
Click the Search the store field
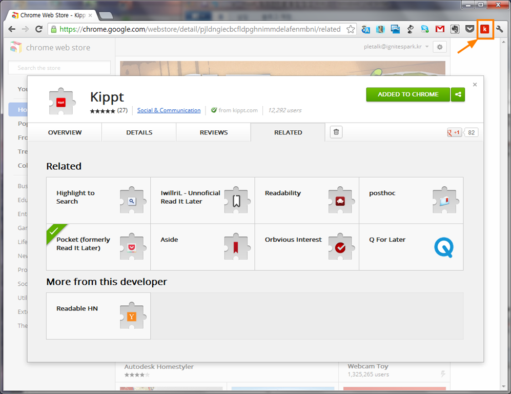(x=59, y=68)
